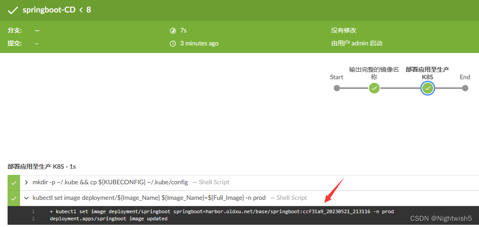Screen dimensions: 479x227
Task: Click the mkdir -p ~/.kube step title
Action: pos(110,182)
